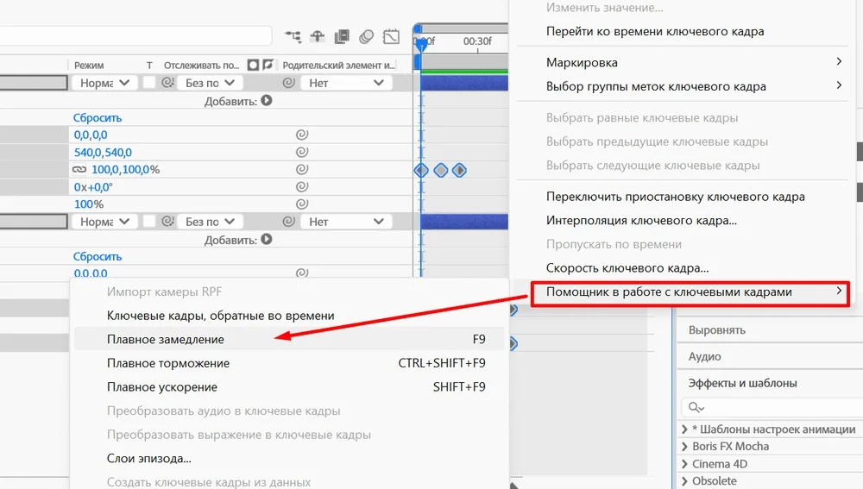The height and width of the screenshot is (489, 863).
Task: Click the blue playhead current-time indicator
Action: 421,44
